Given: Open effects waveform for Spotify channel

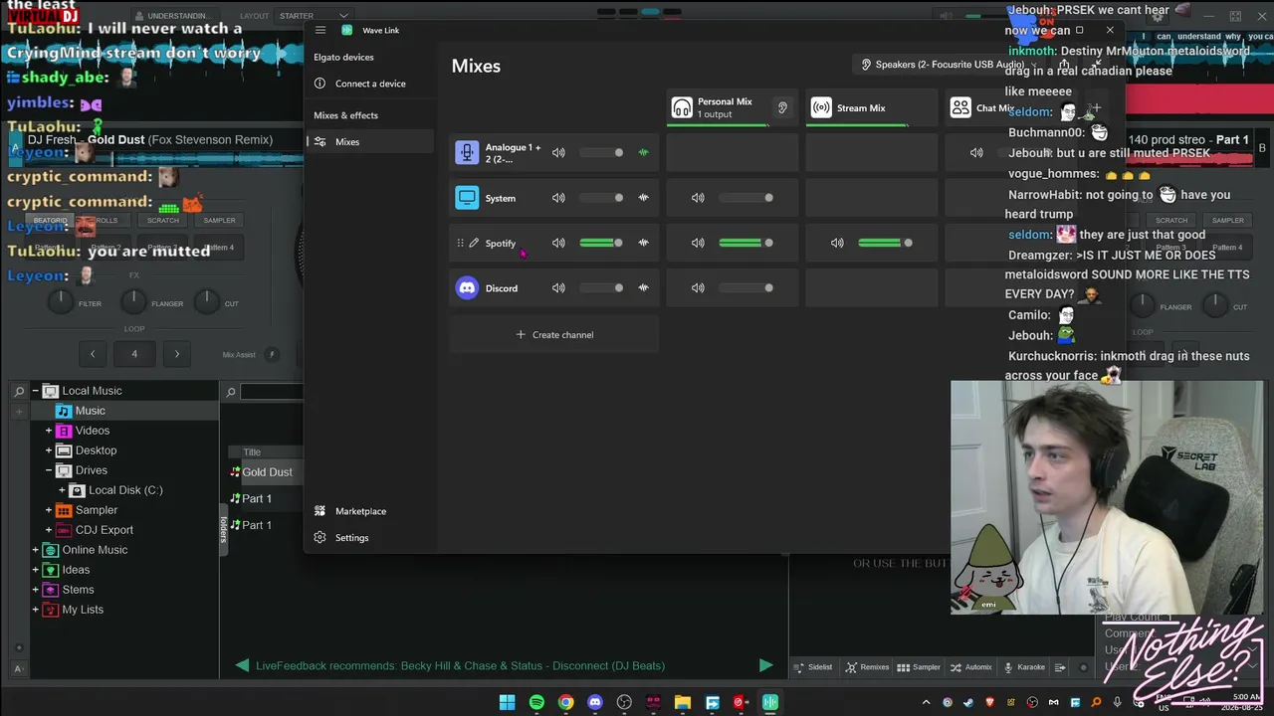Looking at the screenshot, I should (643, 243).
